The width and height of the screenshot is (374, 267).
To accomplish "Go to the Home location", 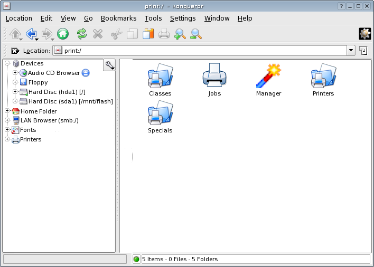I will pyautogui.click(x=63, y=34).
